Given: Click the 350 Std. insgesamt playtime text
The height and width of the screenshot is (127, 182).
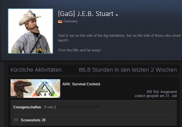Looking at the screenshot, I should pos(161,92).
